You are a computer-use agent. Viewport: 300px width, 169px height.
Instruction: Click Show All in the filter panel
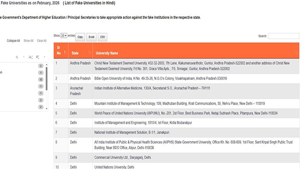pos(29,41)
